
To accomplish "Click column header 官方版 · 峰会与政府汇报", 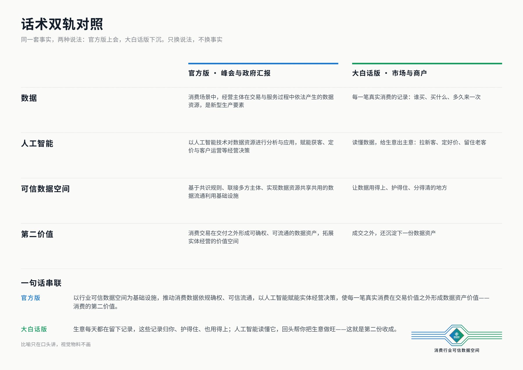I will point(229,73).
